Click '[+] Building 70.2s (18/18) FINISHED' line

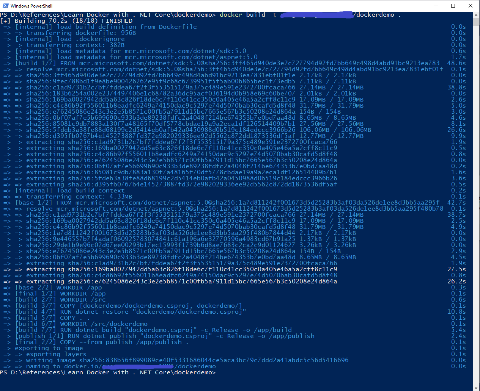[x=66, y=21]
